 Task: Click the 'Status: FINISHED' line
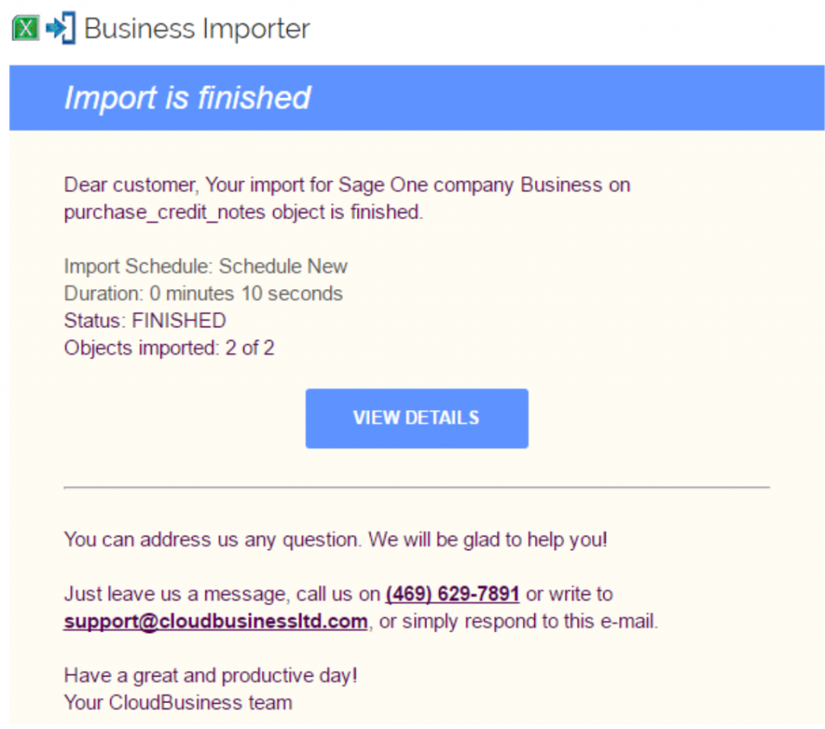click(145, 321)
